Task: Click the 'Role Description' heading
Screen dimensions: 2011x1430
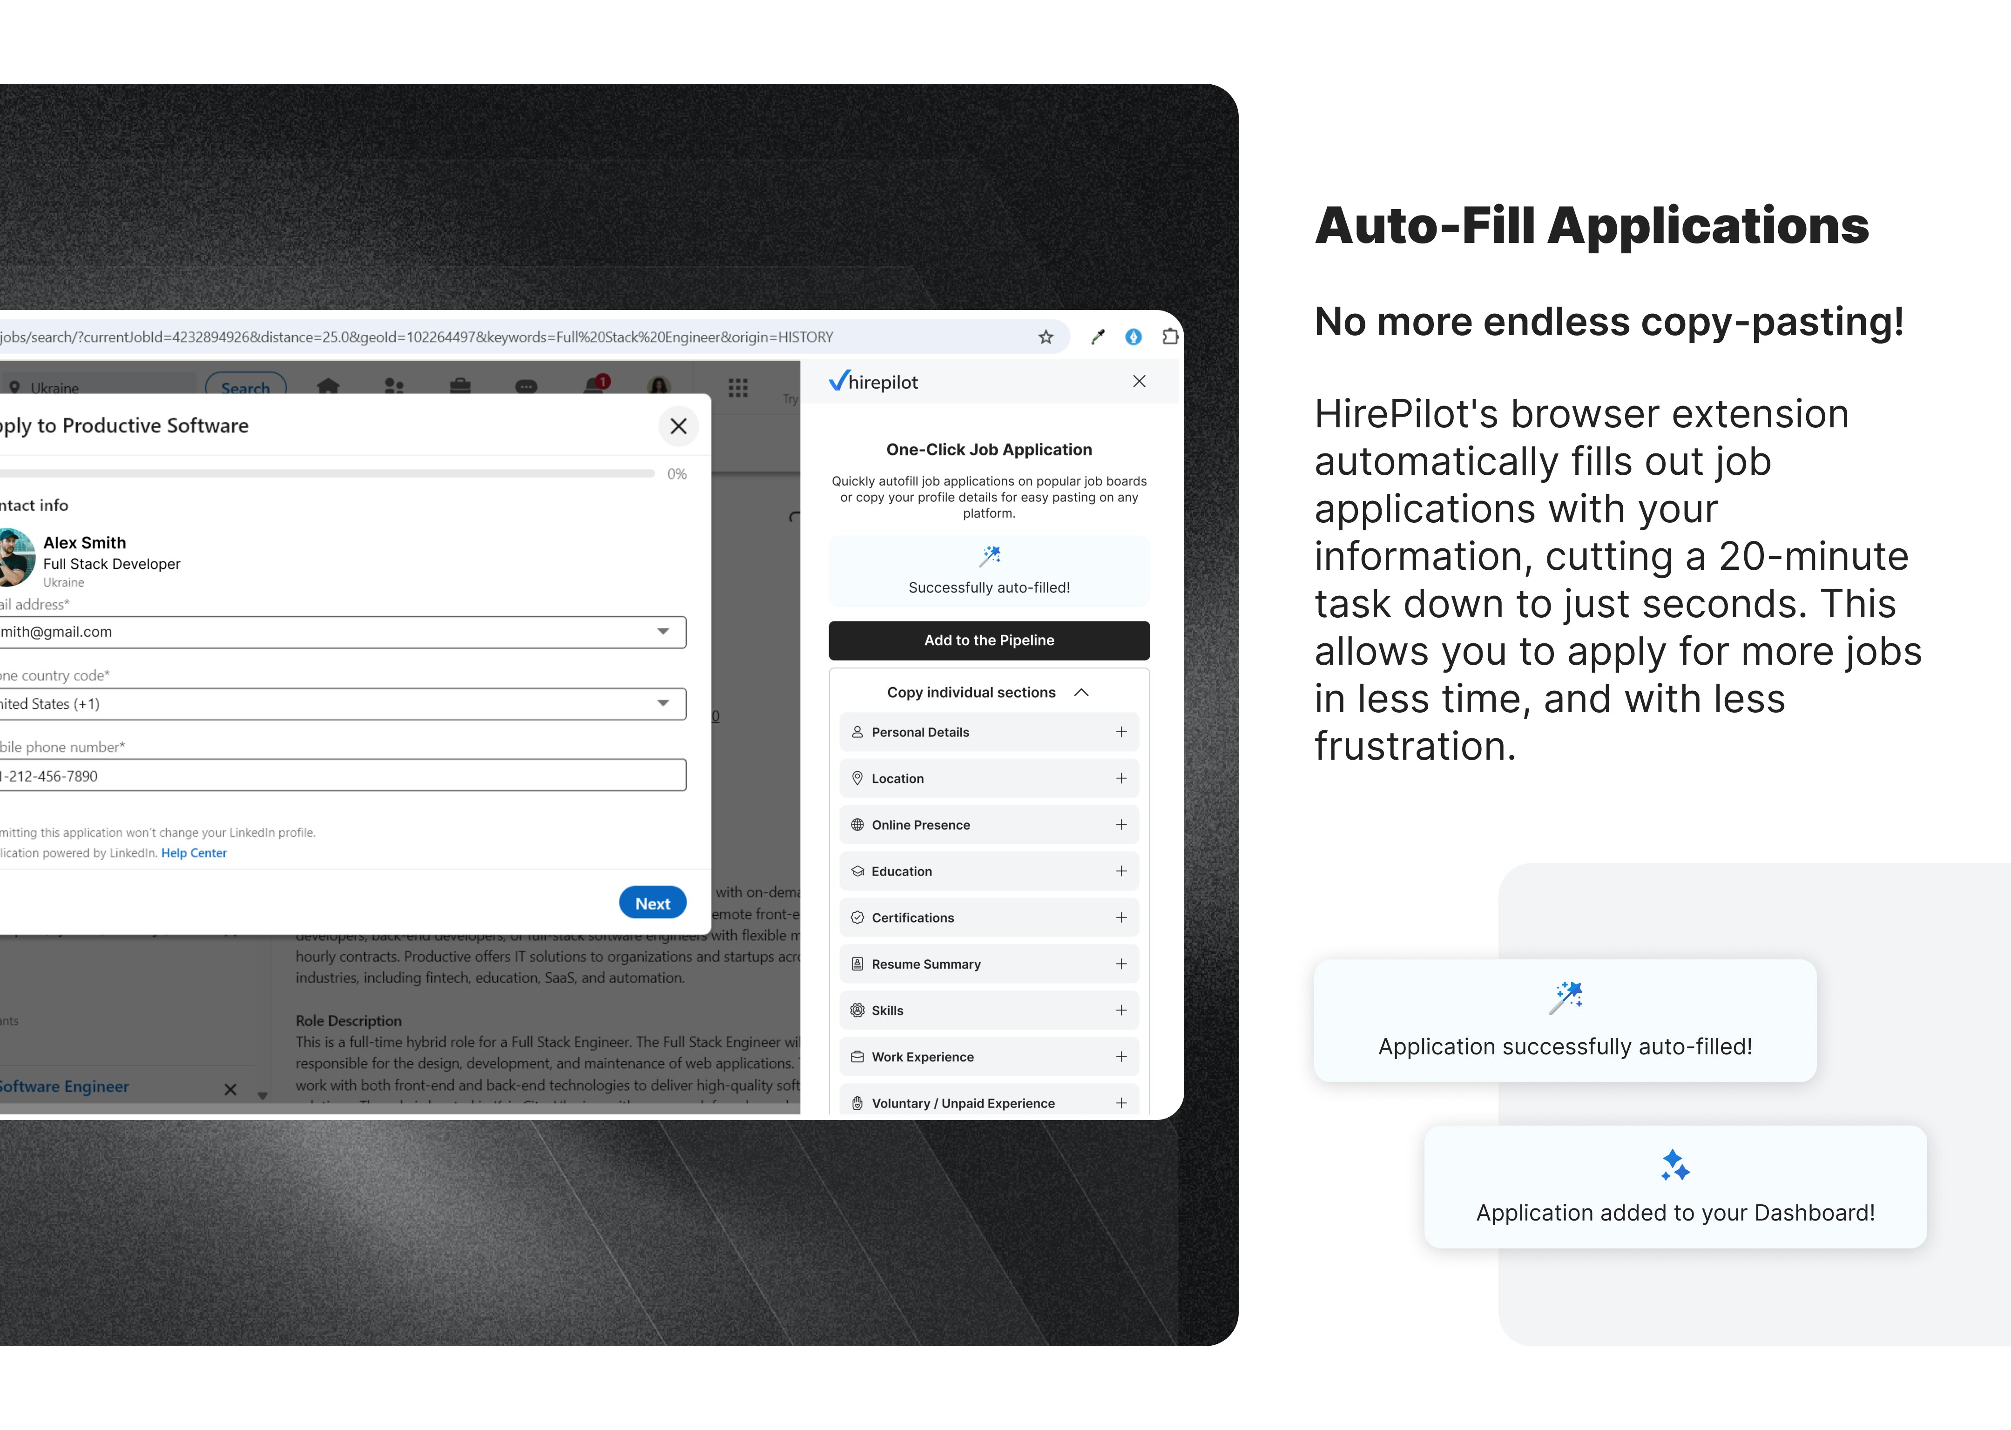Action: 349,1020
